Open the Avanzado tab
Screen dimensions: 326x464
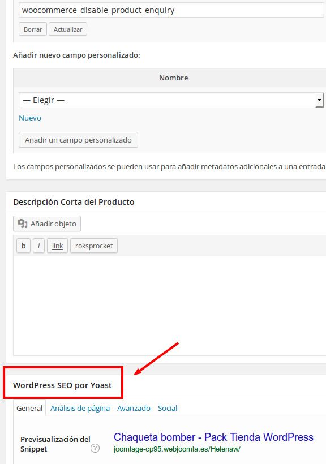[134, 408]
